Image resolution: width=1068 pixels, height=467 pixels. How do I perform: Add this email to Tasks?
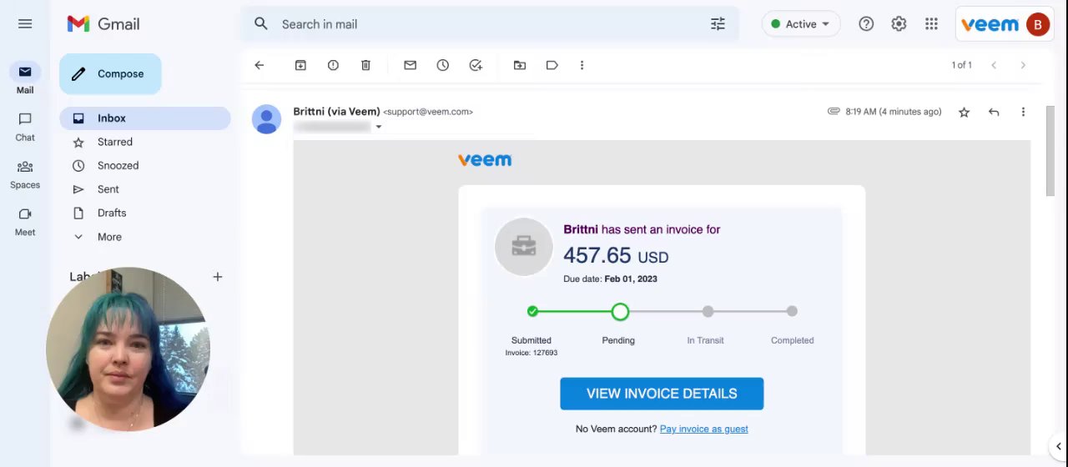[x=476, y=65]
